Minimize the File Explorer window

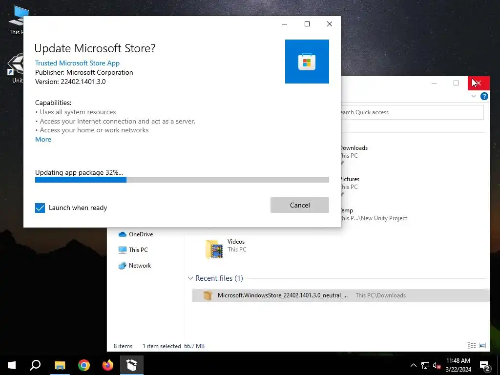tap(434, 83)
